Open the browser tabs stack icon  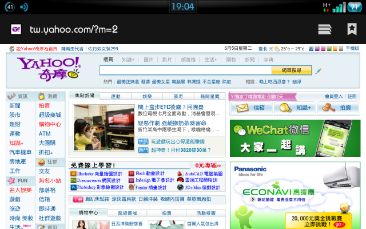click(325, 29)
